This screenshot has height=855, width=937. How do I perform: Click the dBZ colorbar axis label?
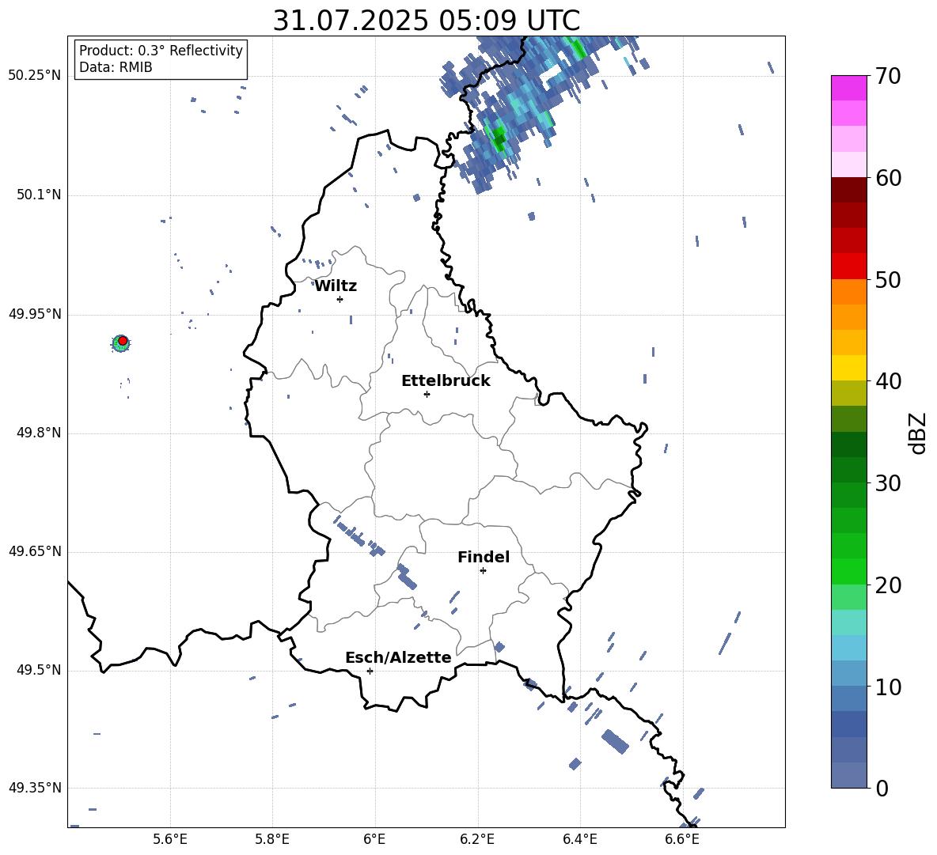[x=919, y=433]
